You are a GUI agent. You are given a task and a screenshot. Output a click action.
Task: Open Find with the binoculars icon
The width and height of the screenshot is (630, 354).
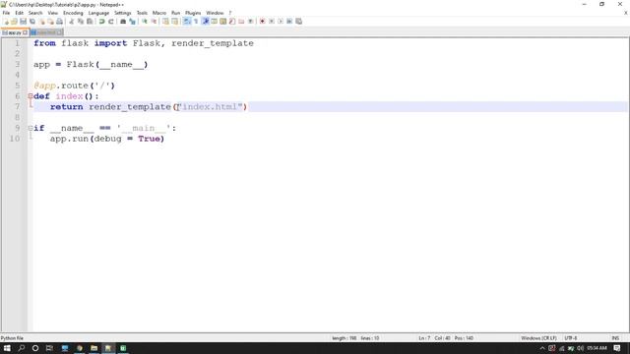pyautogui.click(x=123, y=22)
